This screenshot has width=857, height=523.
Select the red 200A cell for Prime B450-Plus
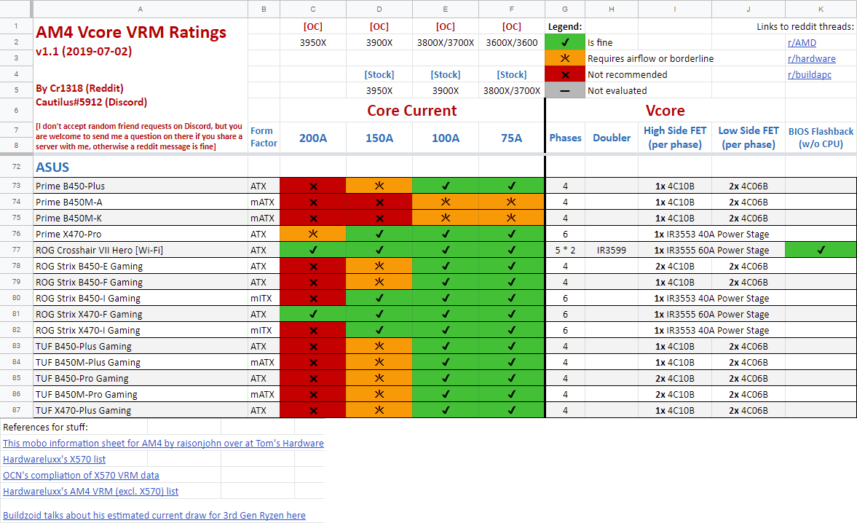[x=313, y=186]
